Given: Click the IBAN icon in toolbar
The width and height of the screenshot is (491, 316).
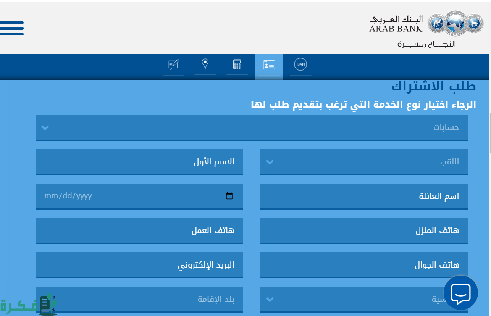Looking at the screenshot, I should [300, 64].
